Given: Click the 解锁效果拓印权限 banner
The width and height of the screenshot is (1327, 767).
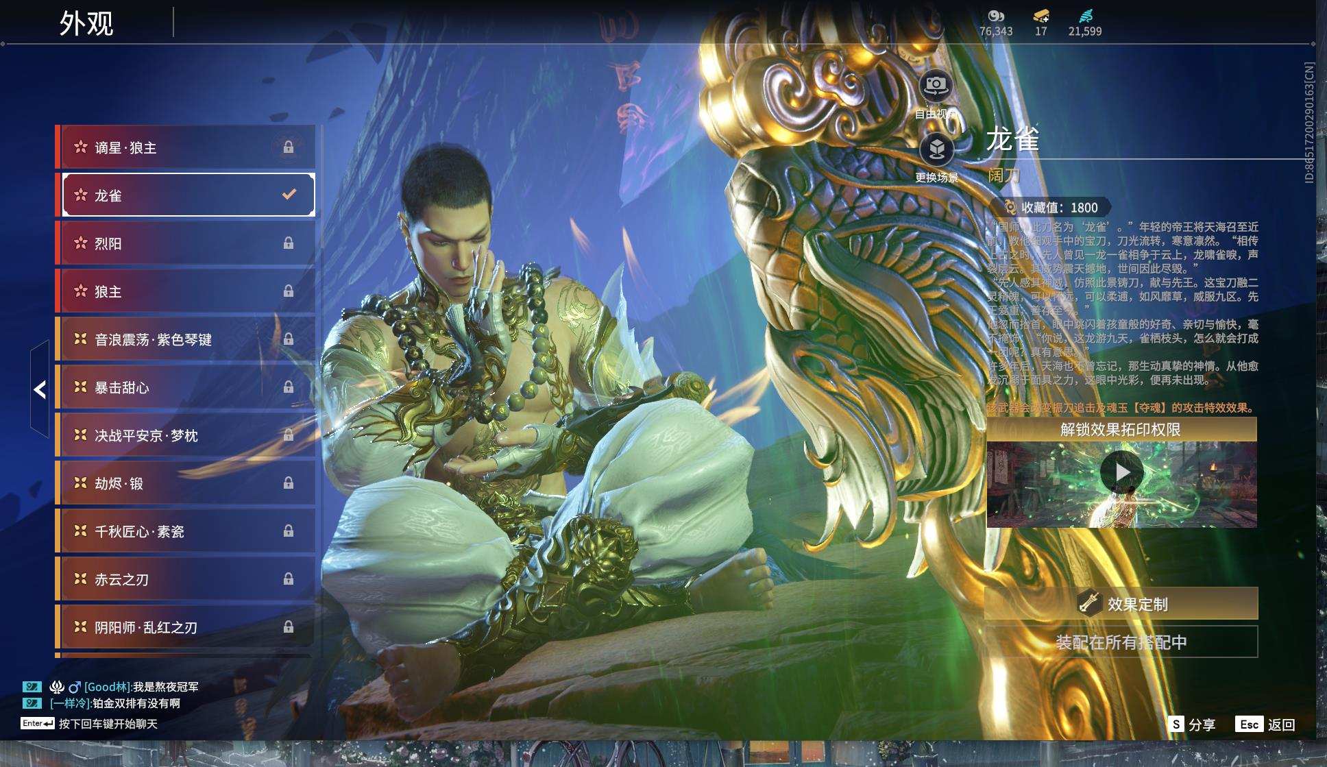Looking at the screenshot, I should pos(1121,430).
